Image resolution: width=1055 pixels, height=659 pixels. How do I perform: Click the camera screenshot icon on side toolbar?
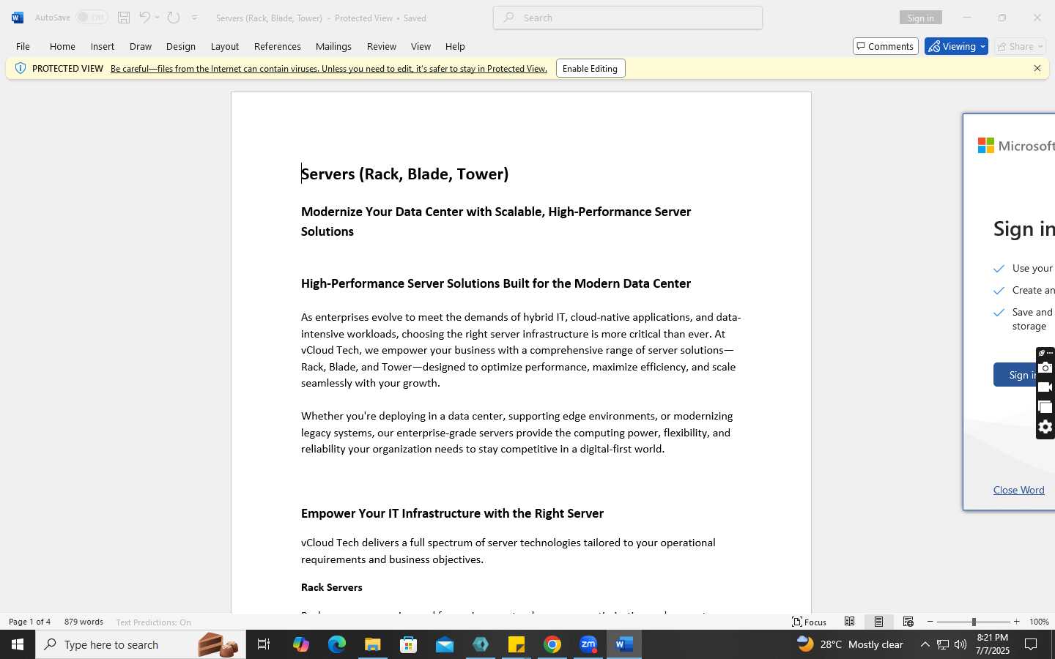coord(1045,368)
